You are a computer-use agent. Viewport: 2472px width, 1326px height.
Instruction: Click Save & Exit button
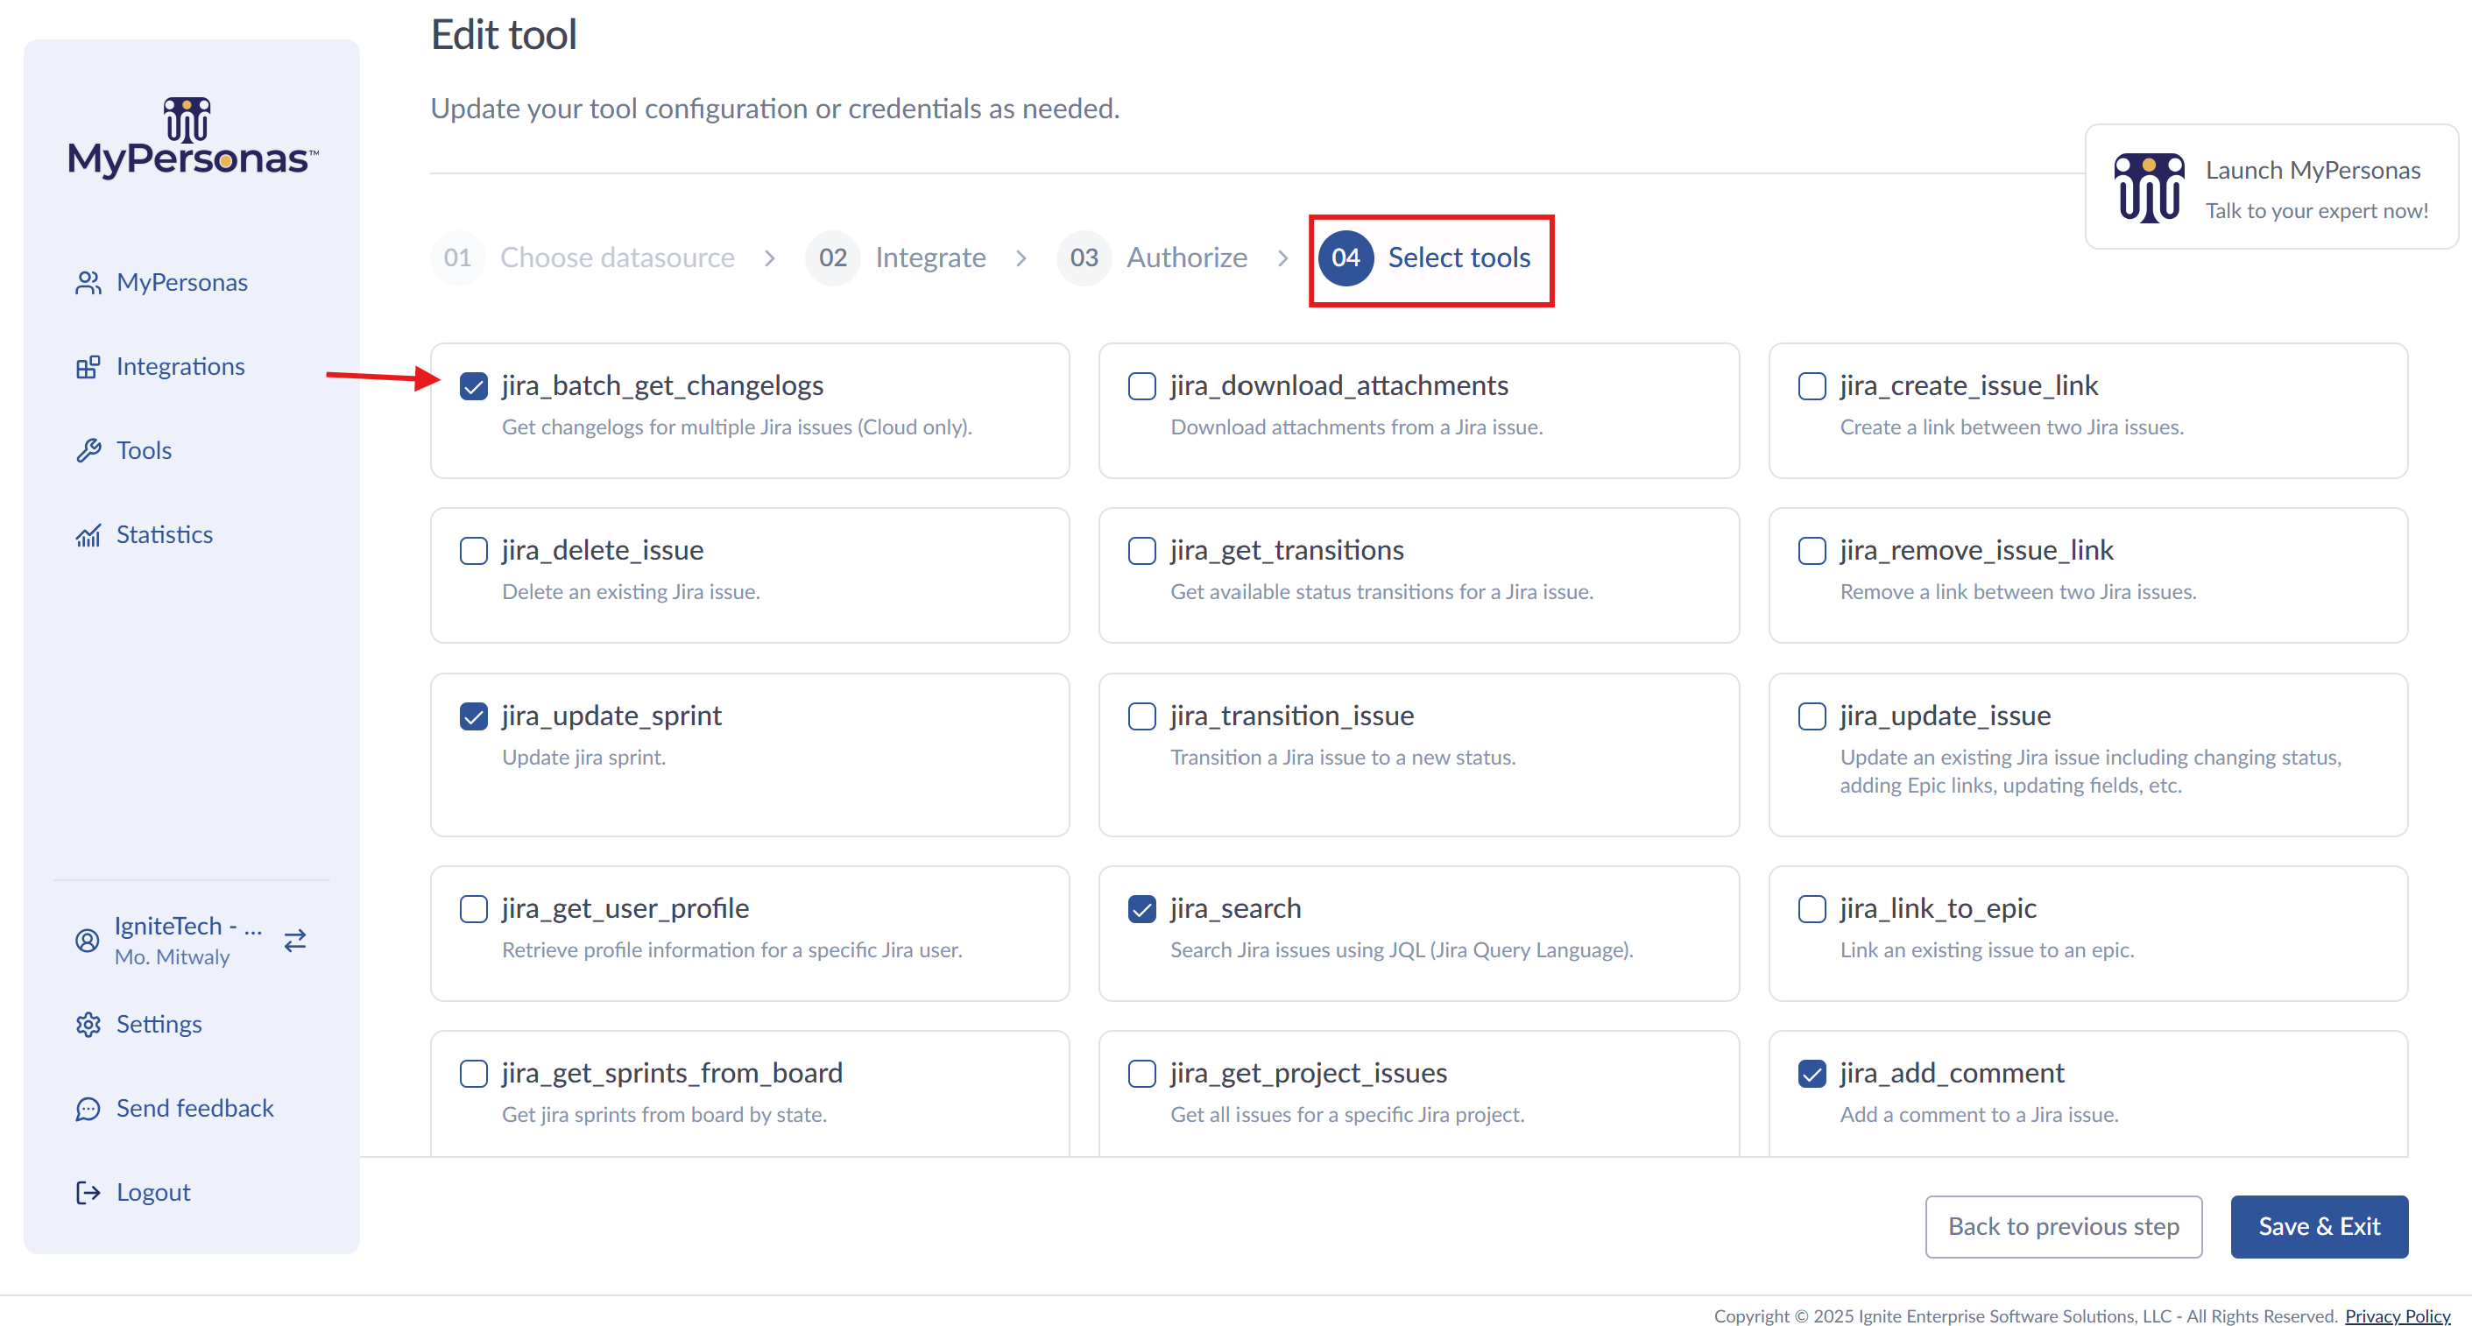pyautogui.click(x=2319, y=1225)
